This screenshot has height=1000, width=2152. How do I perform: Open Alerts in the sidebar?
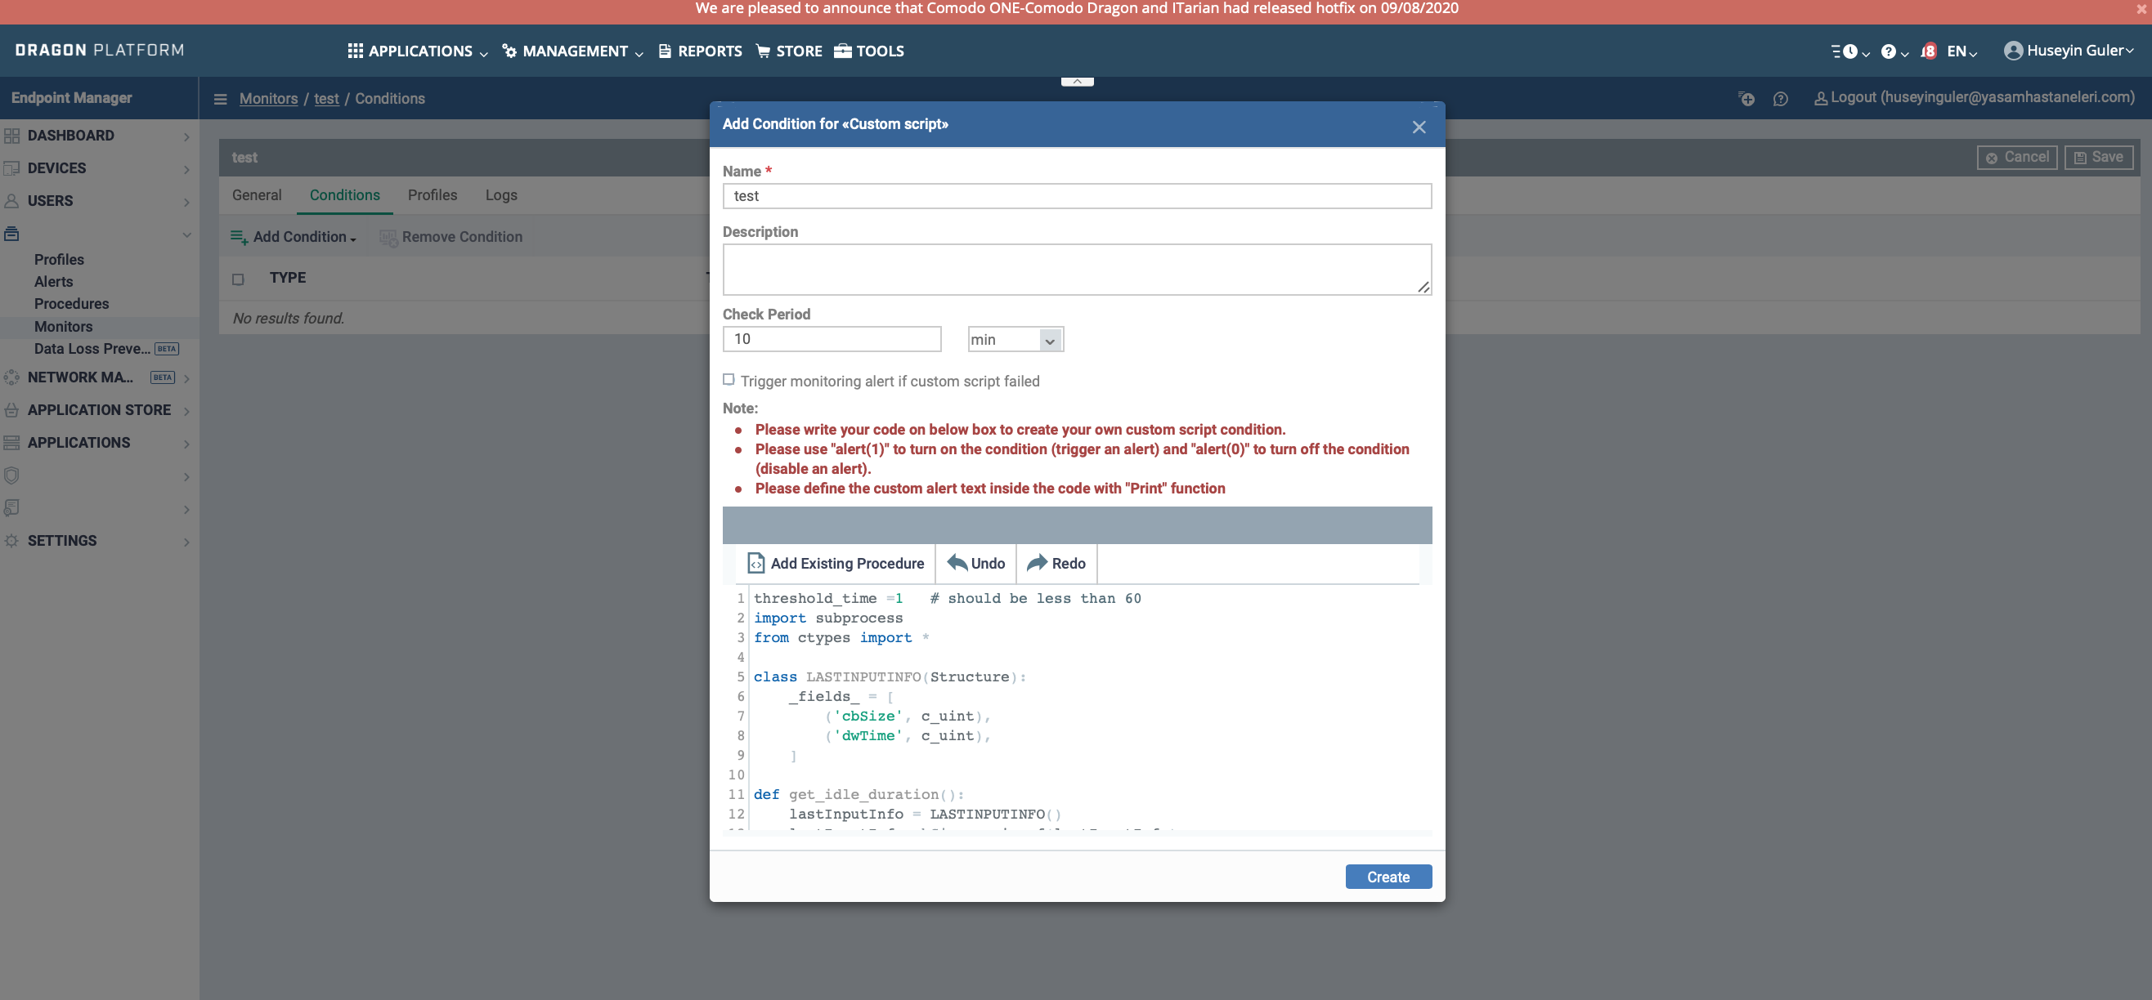click(x=53, y=281)
